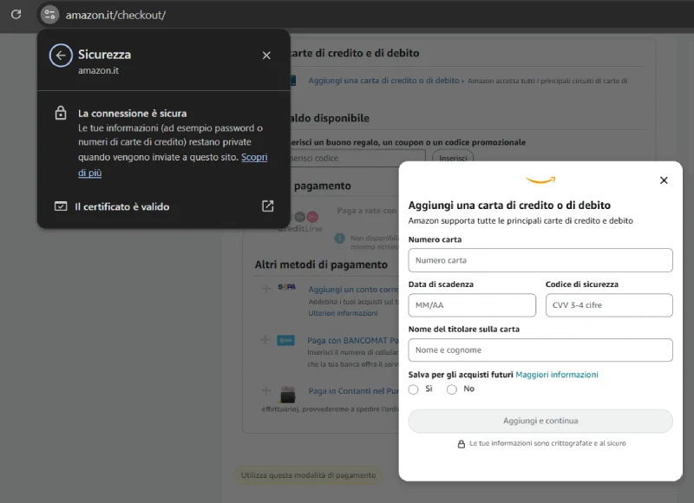Image resolution: width=694 pixels, height=503 pixels.
Task: Open the security panel via the back arrow
Action: coord(60,55)
